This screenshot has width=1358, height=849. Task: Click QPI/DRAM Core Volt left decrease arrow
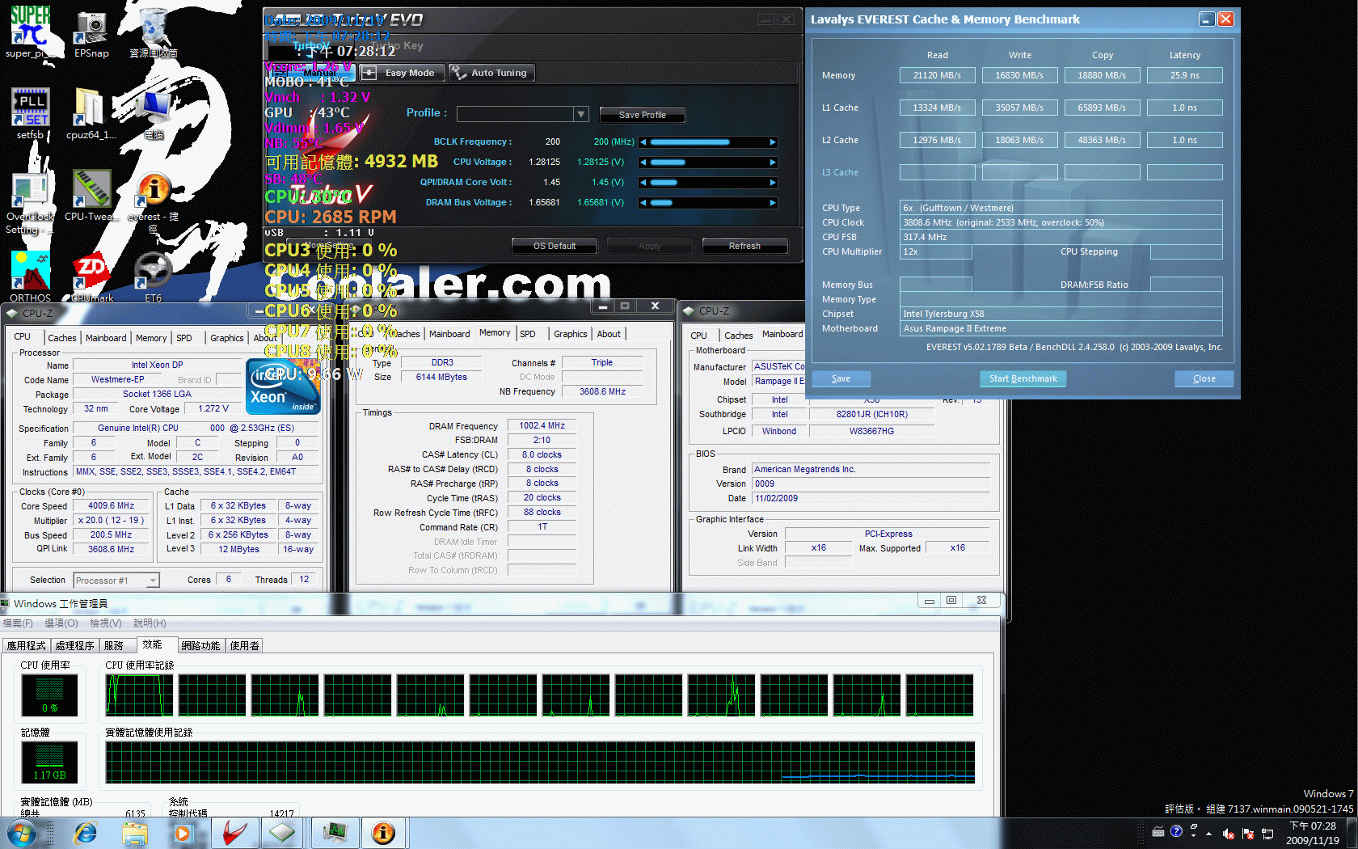coord(643,183)
